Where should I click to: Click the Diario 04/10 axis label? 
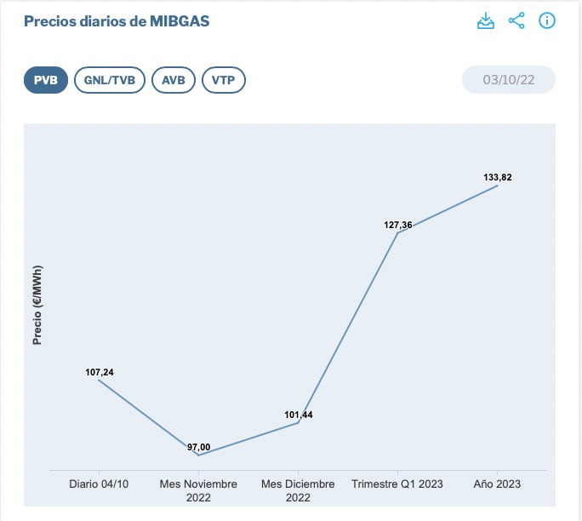coord(99,484)
